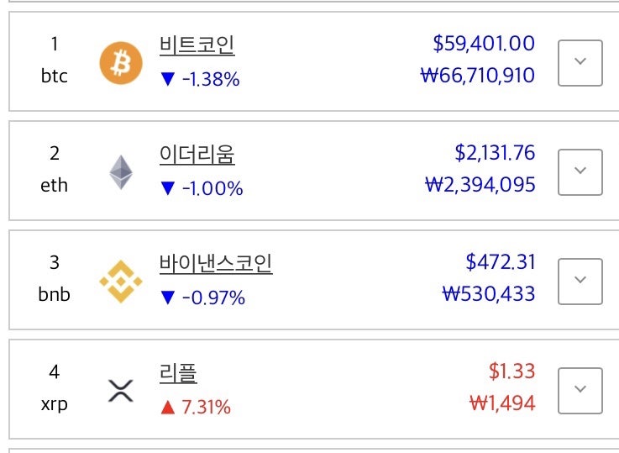
Task: Click the Ethereum diamond logo icon
Action: 121,172
